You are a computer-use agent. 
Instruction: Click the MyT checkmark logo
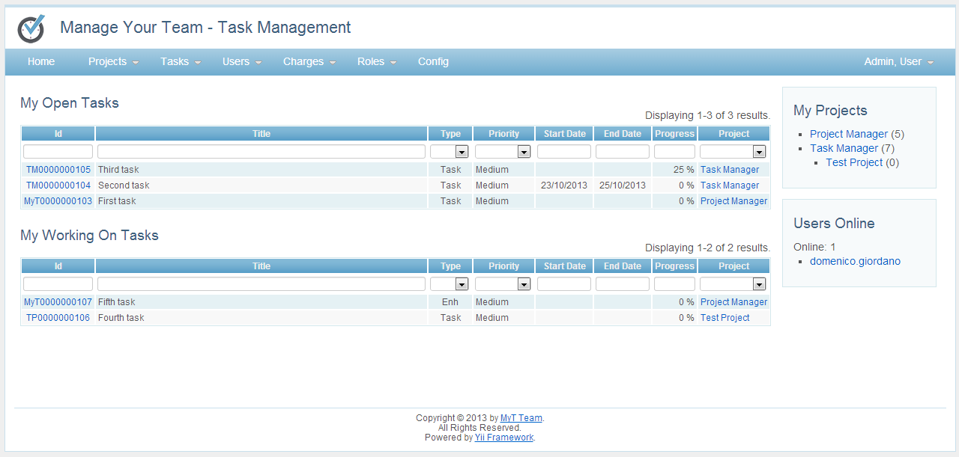pyautogui.click(x=30, y=28)
